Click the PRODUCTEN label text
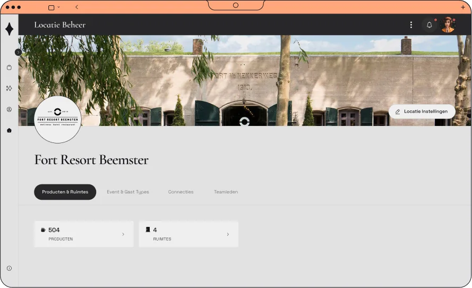This screenshot has width=472, height=288. [61, 239]
